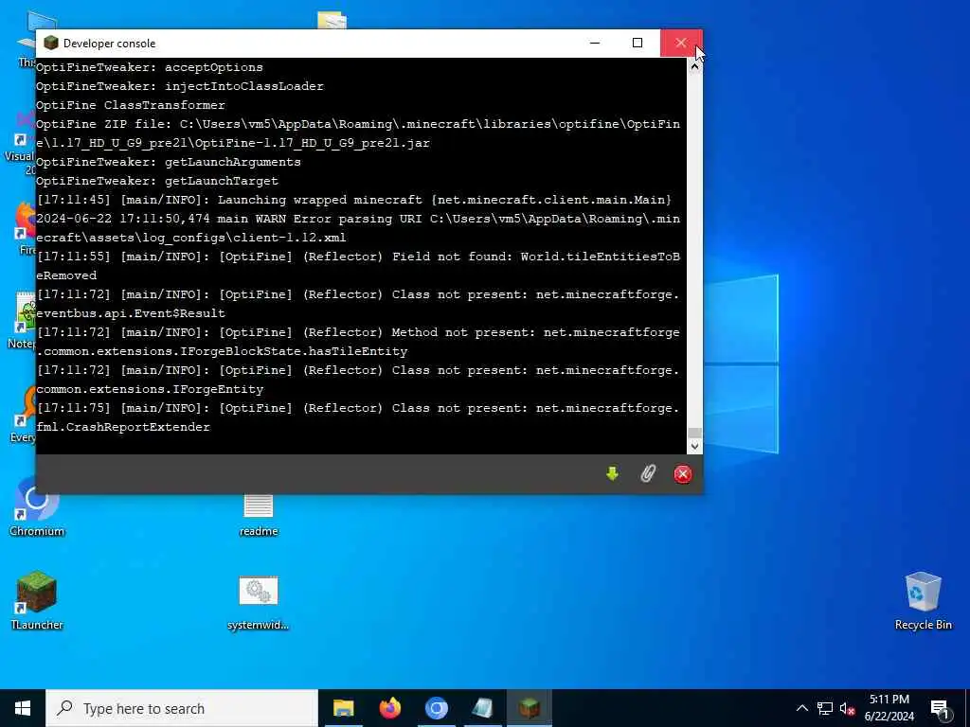Click the taskbar search box
The width and height of the screenshot is (970, 727).
(182, 708)
